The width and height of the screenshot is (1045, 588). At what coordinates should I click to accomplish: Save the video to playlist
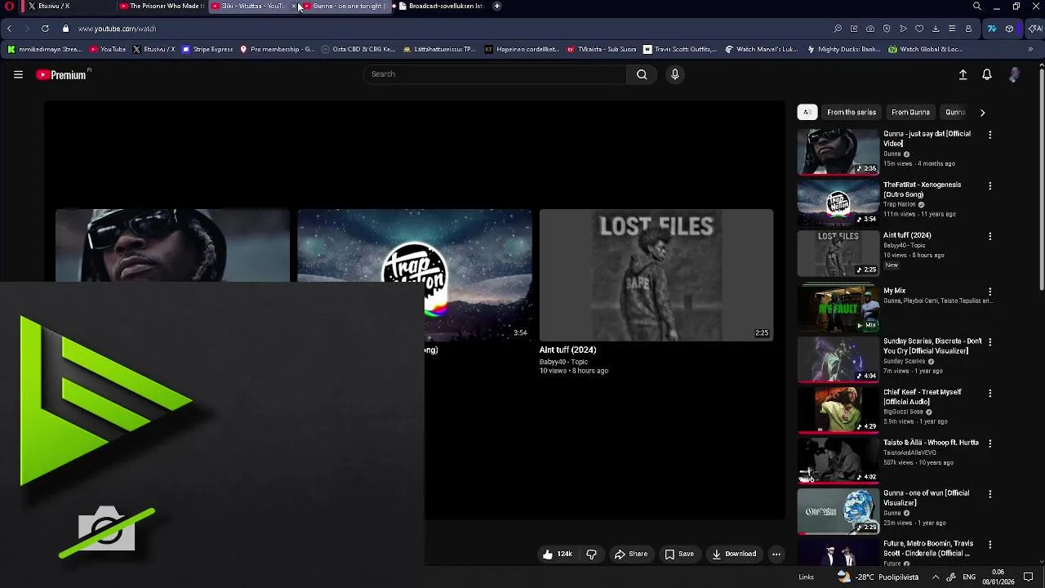[x=679, y=554]
